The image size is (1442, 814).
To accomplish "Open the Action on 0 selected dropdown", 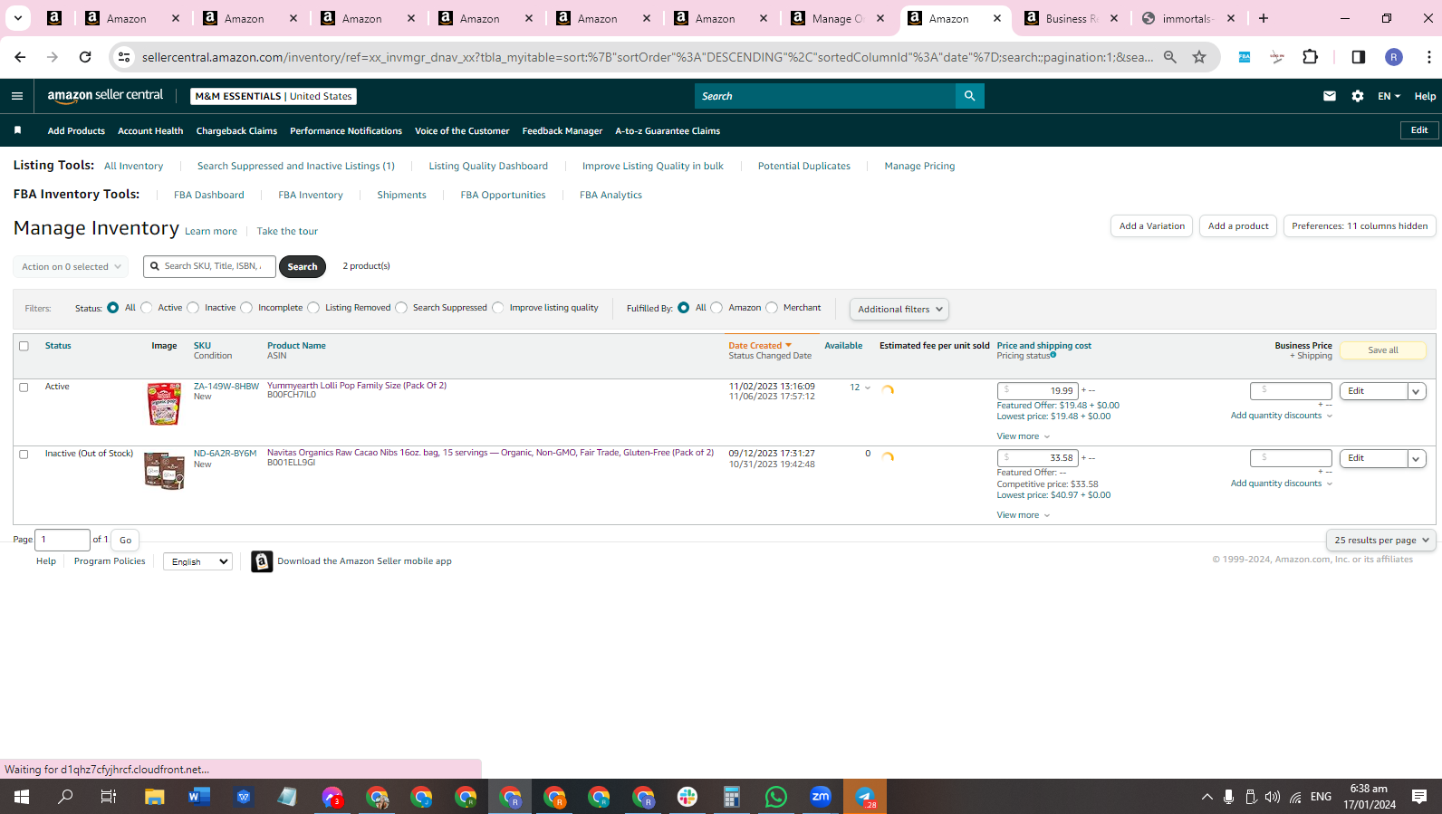I will coord(71,267).
